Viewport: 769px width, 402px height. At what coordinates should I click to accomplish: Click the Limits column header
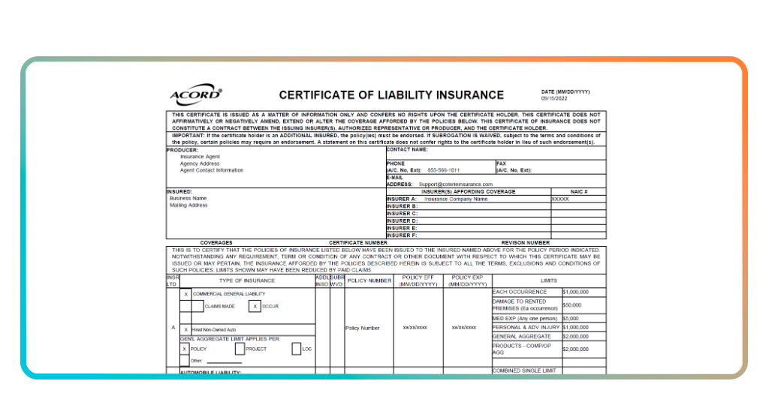click(549, 280)
